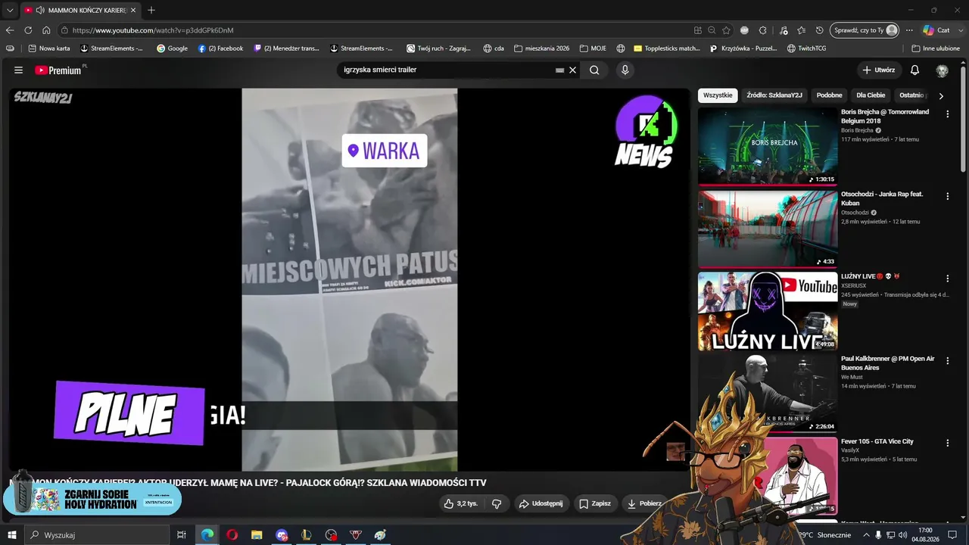This screenshot has height=545, width=969.
Task: Open YouTube account avatar menu
Action: pos(942,70)
